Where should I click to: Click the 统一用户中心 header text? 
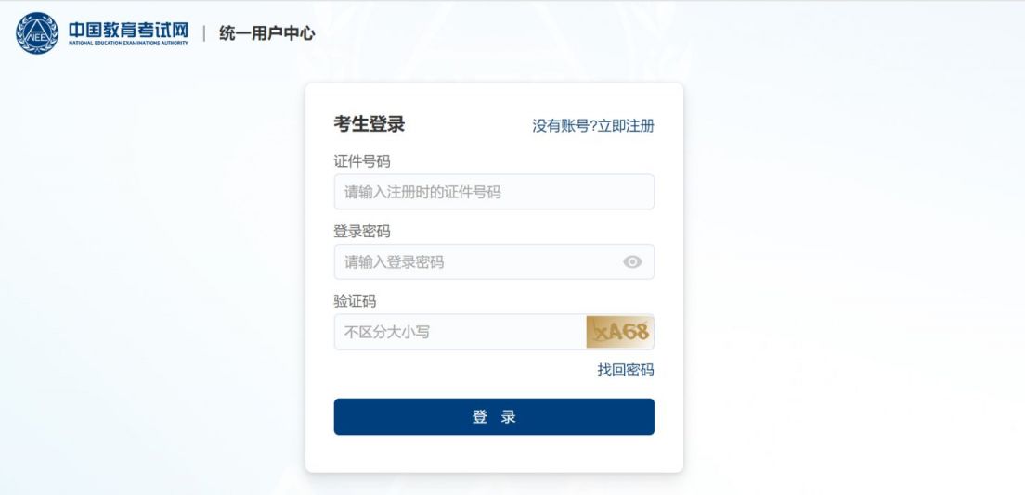(x=266, y=33)
